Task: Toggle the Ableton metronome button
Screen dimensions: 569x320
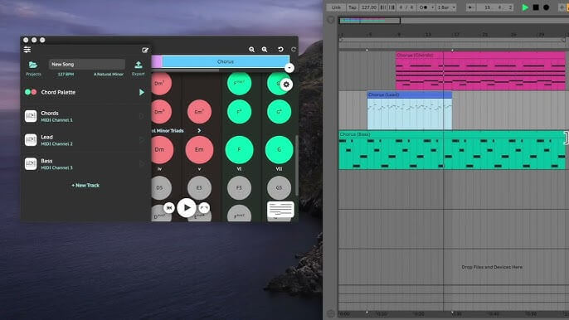Action: pos(424,7)
